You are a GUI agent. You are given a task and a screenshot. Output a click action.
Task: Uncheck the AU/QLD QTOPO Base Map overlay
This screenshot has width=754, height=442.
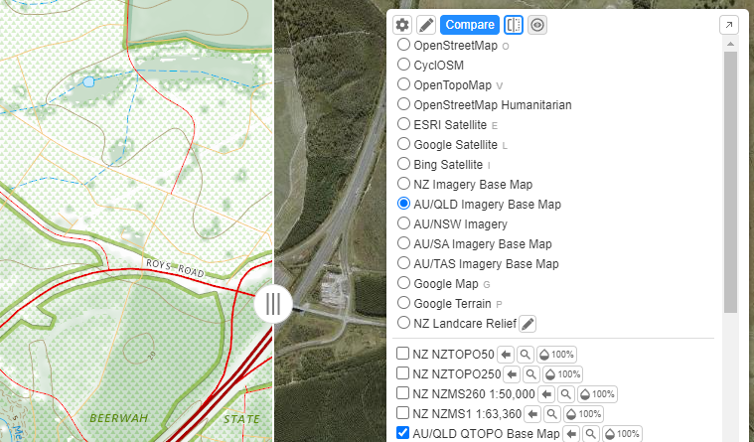pyautogui.click(x=403, y=434)
